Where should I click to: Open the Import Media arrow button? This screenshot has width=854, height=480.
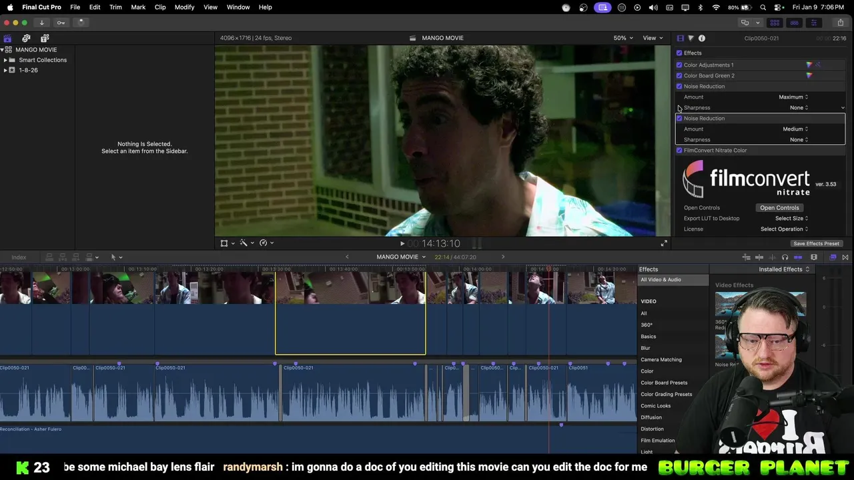pos(41,23)
